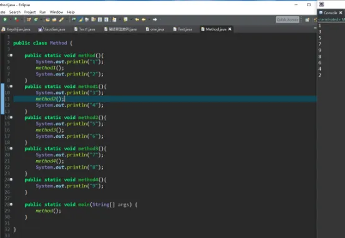345x238 pixels.
Task: Switch to the Test1.java editor tab
Action: coord(85,29)
